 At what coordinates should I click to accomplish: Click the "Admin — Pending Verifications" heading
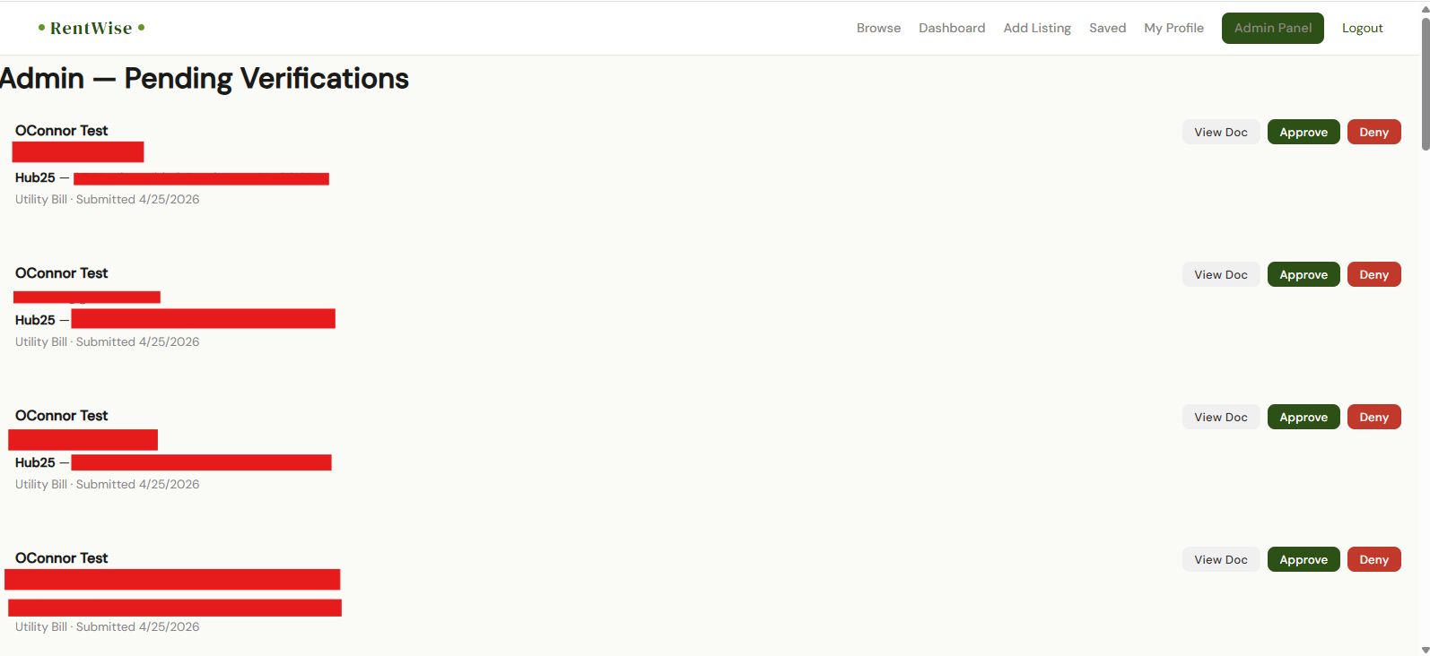tap(205, 79)
